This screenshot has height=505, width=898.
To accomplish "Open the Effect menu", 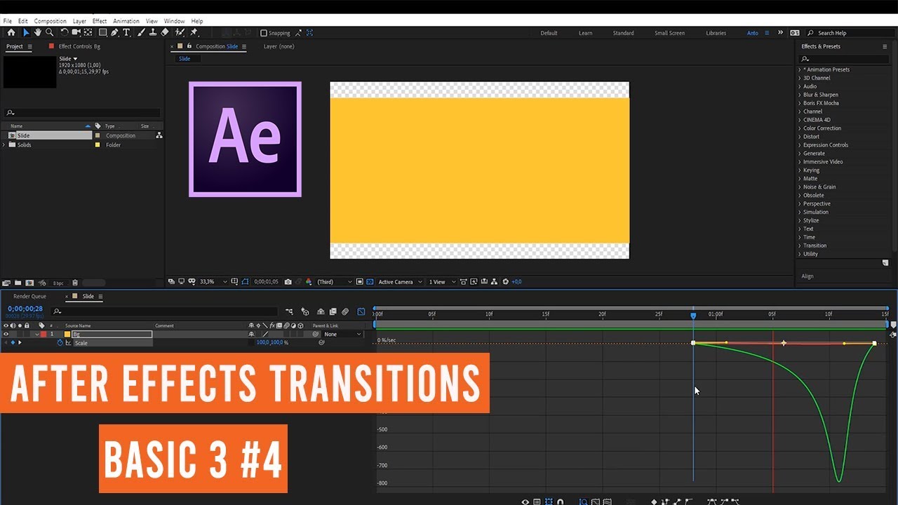I will coord(100,21).
